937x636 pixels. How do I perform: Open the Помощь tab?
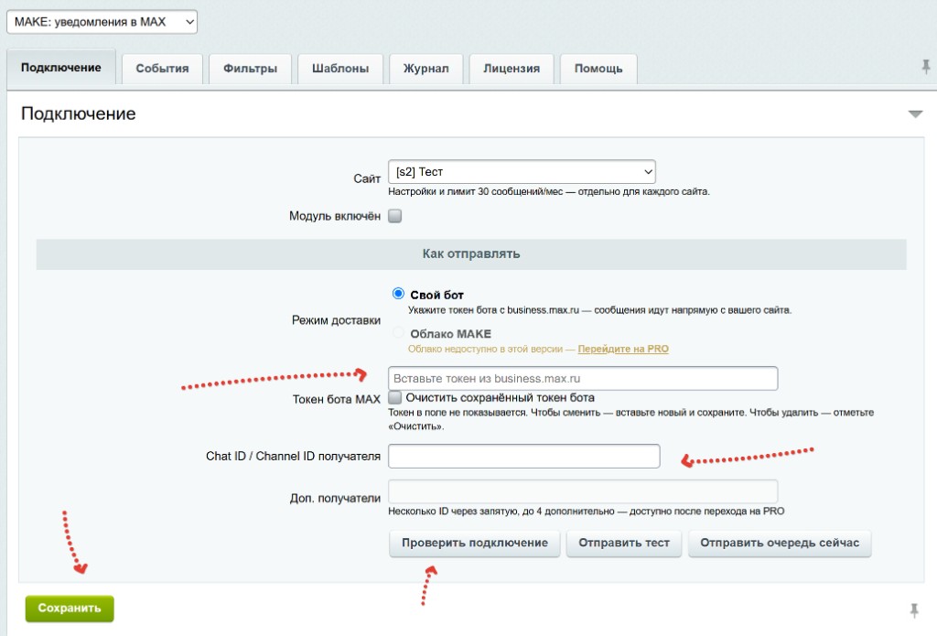(x=598, y=69)
